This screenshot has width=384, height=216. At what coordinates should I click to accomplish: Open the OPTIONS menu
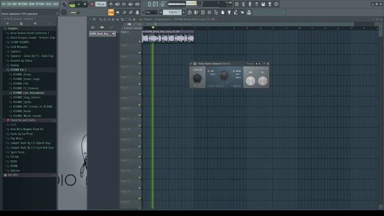point(40,4)
